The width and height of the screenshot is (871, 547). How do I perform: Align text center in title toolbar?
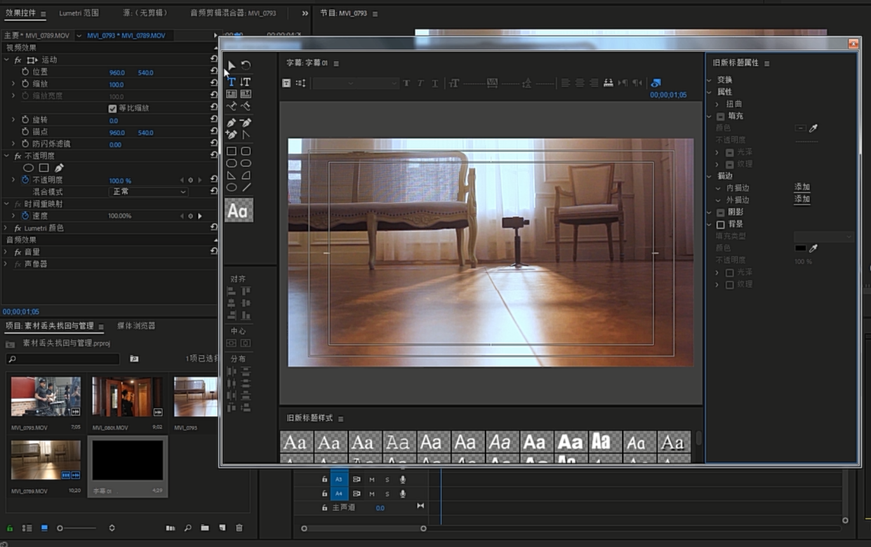tap(580, 83)
